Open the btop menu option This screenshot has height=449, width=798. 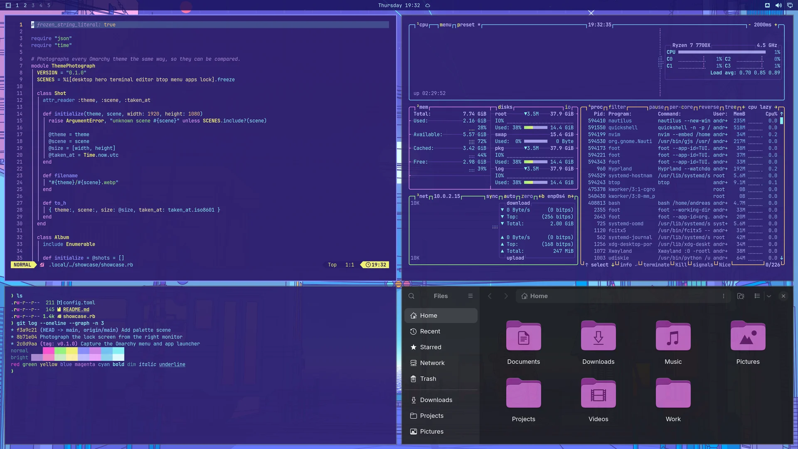[x=445, y=25]
